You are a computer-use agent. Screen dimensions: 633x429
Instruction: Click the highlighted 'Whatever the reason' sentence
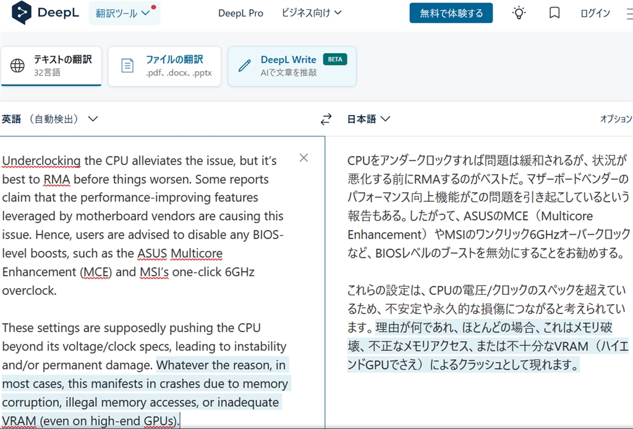(145, 393)
